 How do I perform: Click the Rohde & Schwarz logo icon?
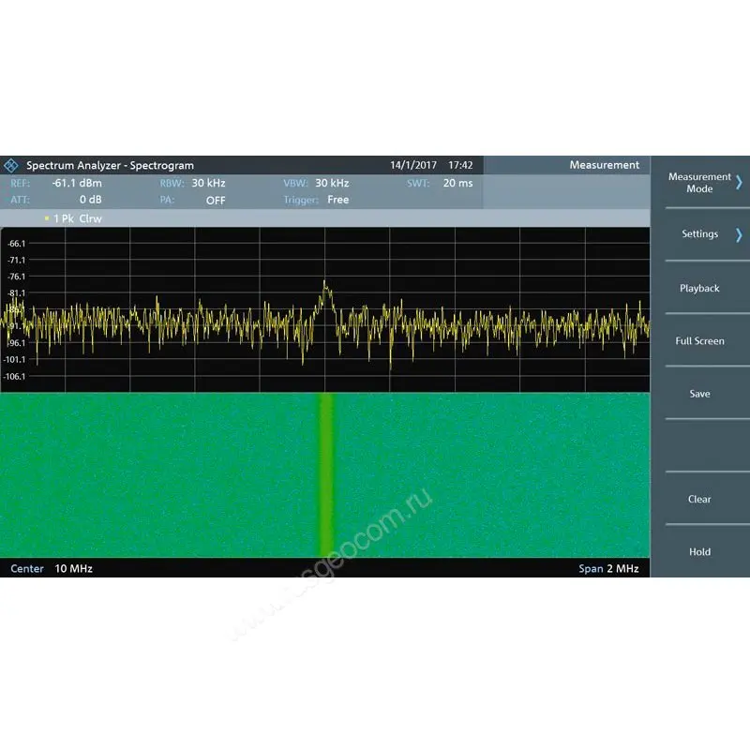(11, 165)
